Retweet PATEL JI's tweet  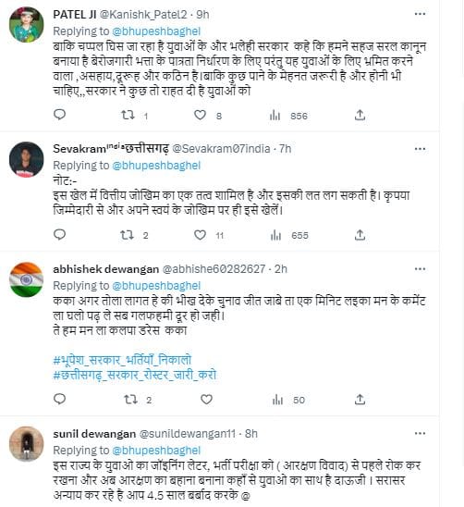pos(128,115)
